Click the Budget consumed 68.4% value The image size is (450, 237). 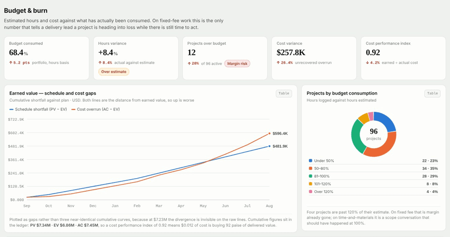(18, 53)
